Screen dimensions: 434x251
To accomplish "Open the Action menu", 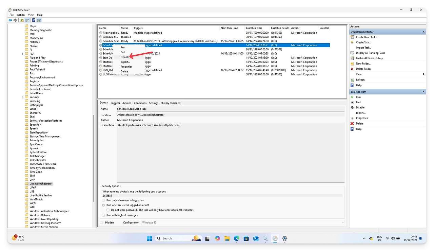I will click(21, 15).
